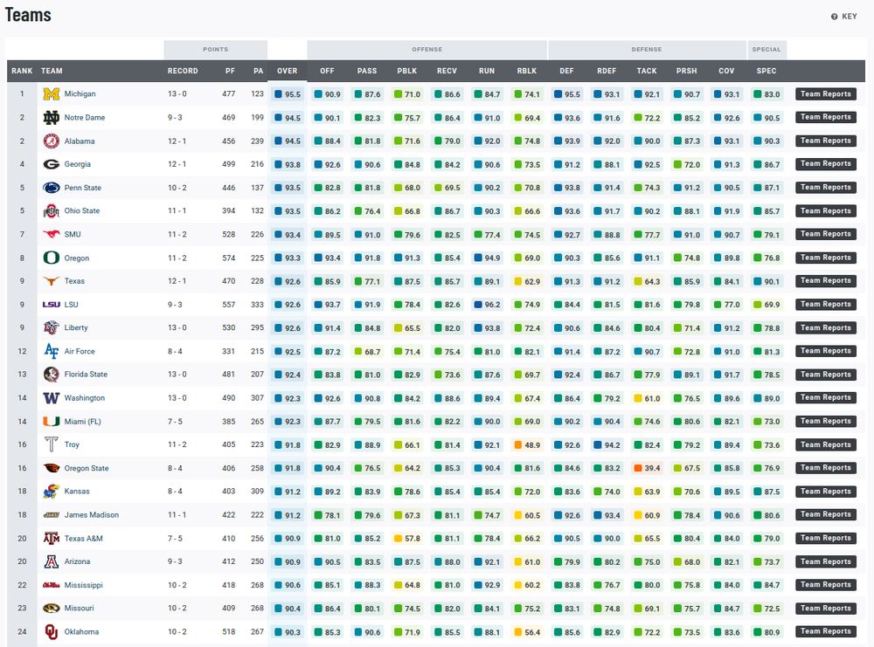This screenshot has height=647, width=874.
Task: Click the Kansas Jayhawk logo
Action: 51,492
